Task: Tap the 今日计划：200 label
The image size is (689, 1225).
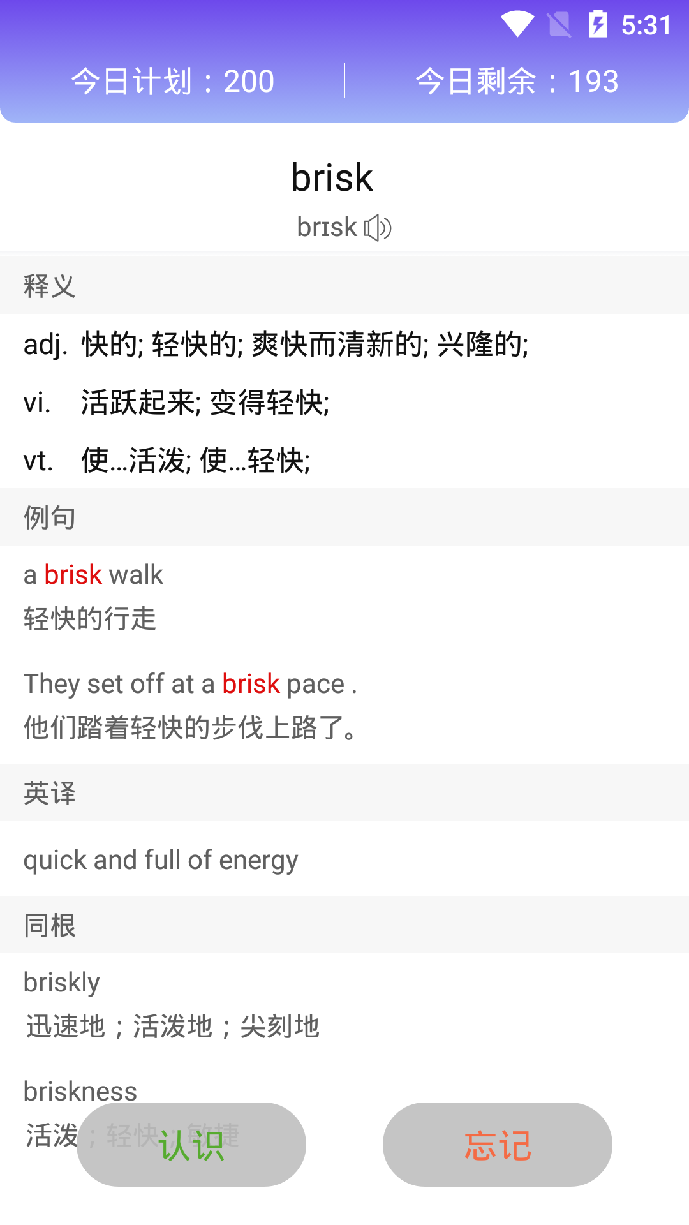Action: [173, 80]
